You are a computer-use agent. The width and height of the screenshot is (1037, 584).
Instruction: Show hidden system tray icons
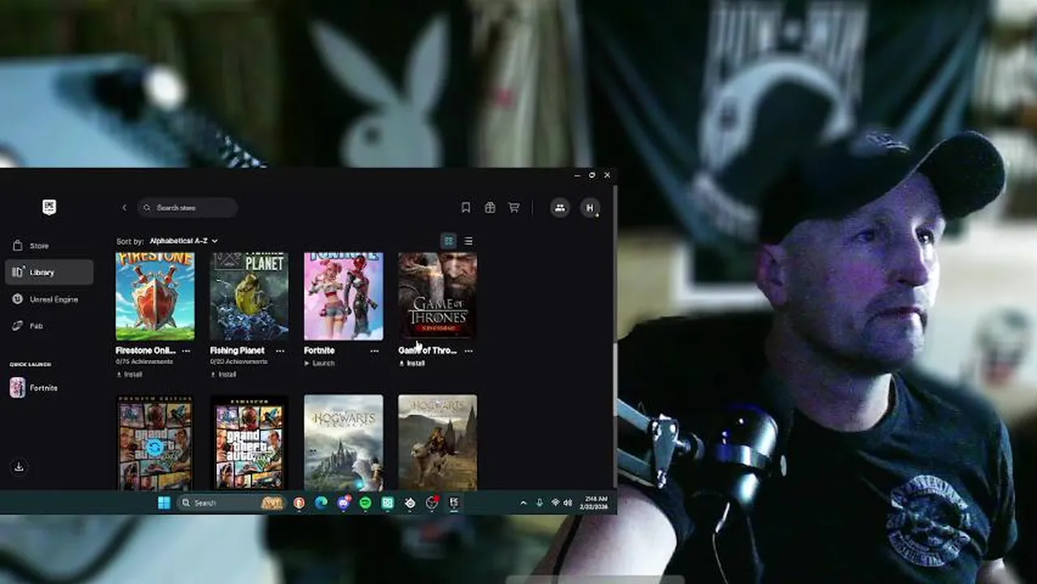tap(523, 503)
